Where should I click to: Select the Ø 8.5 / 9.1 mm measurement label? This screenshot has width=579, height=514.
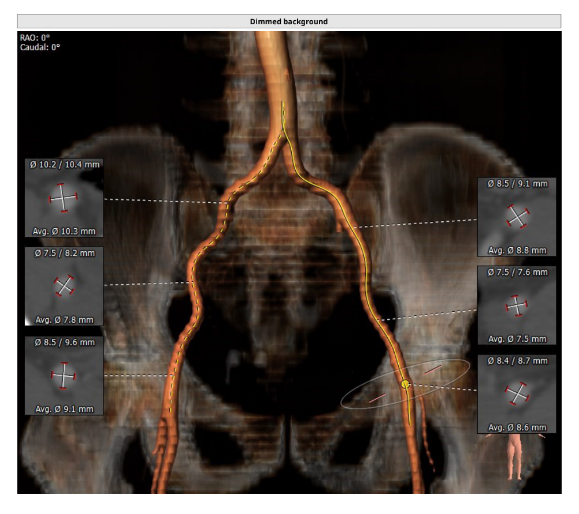(x=517, y=184)
